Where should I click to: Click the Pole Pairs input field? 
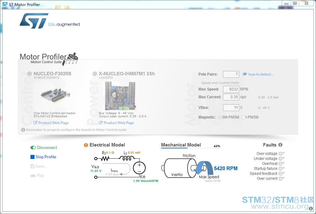pos(231,74)
